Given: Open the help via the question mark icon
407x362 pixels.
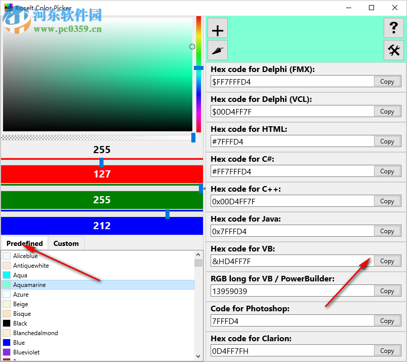Looking at the screenshot, I should [394, 28].
